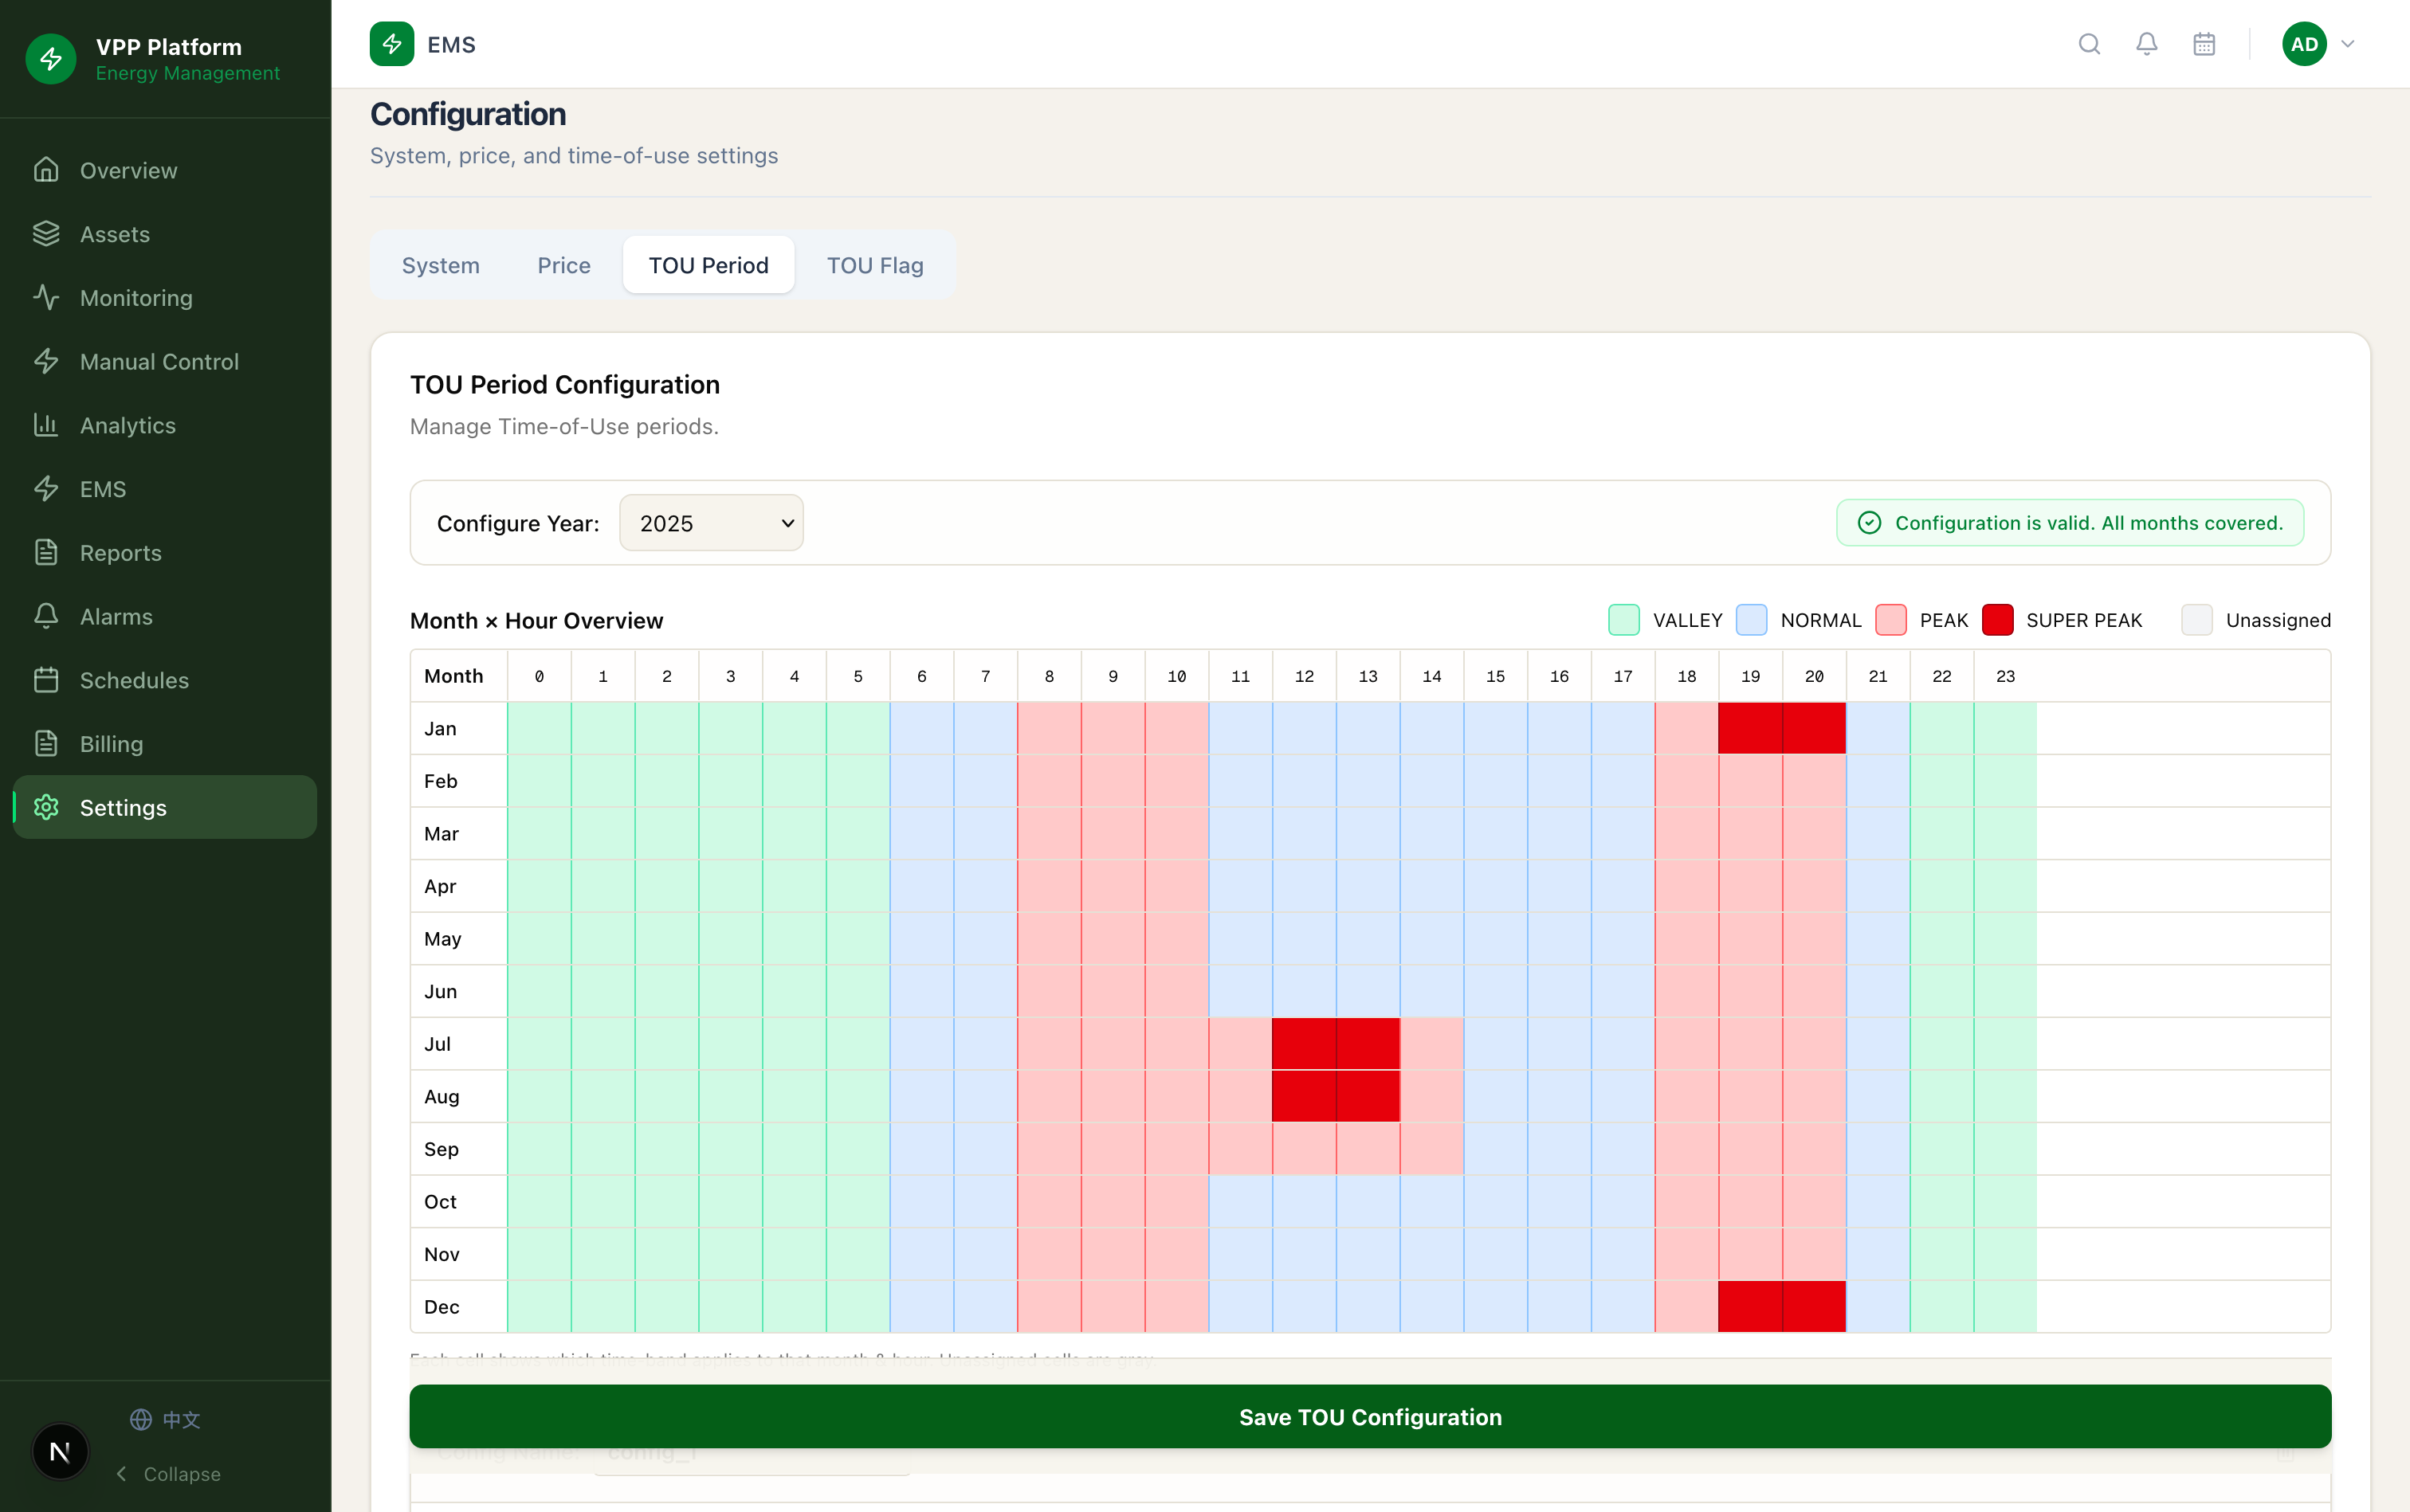This screenshot has width=2410, height=1512.
Task: Open the Overview home icon
Action: (x=46, y=170)
